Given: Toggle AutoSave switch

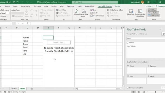Looking at the screenshot, I should coord(9,2).
